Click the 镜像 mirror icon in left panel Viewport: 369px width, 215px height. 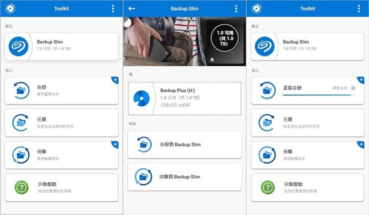(21, 155)
